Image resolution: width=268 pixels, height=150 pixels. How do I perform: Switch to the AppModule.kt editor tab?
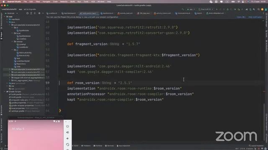(x=107, y=13)
